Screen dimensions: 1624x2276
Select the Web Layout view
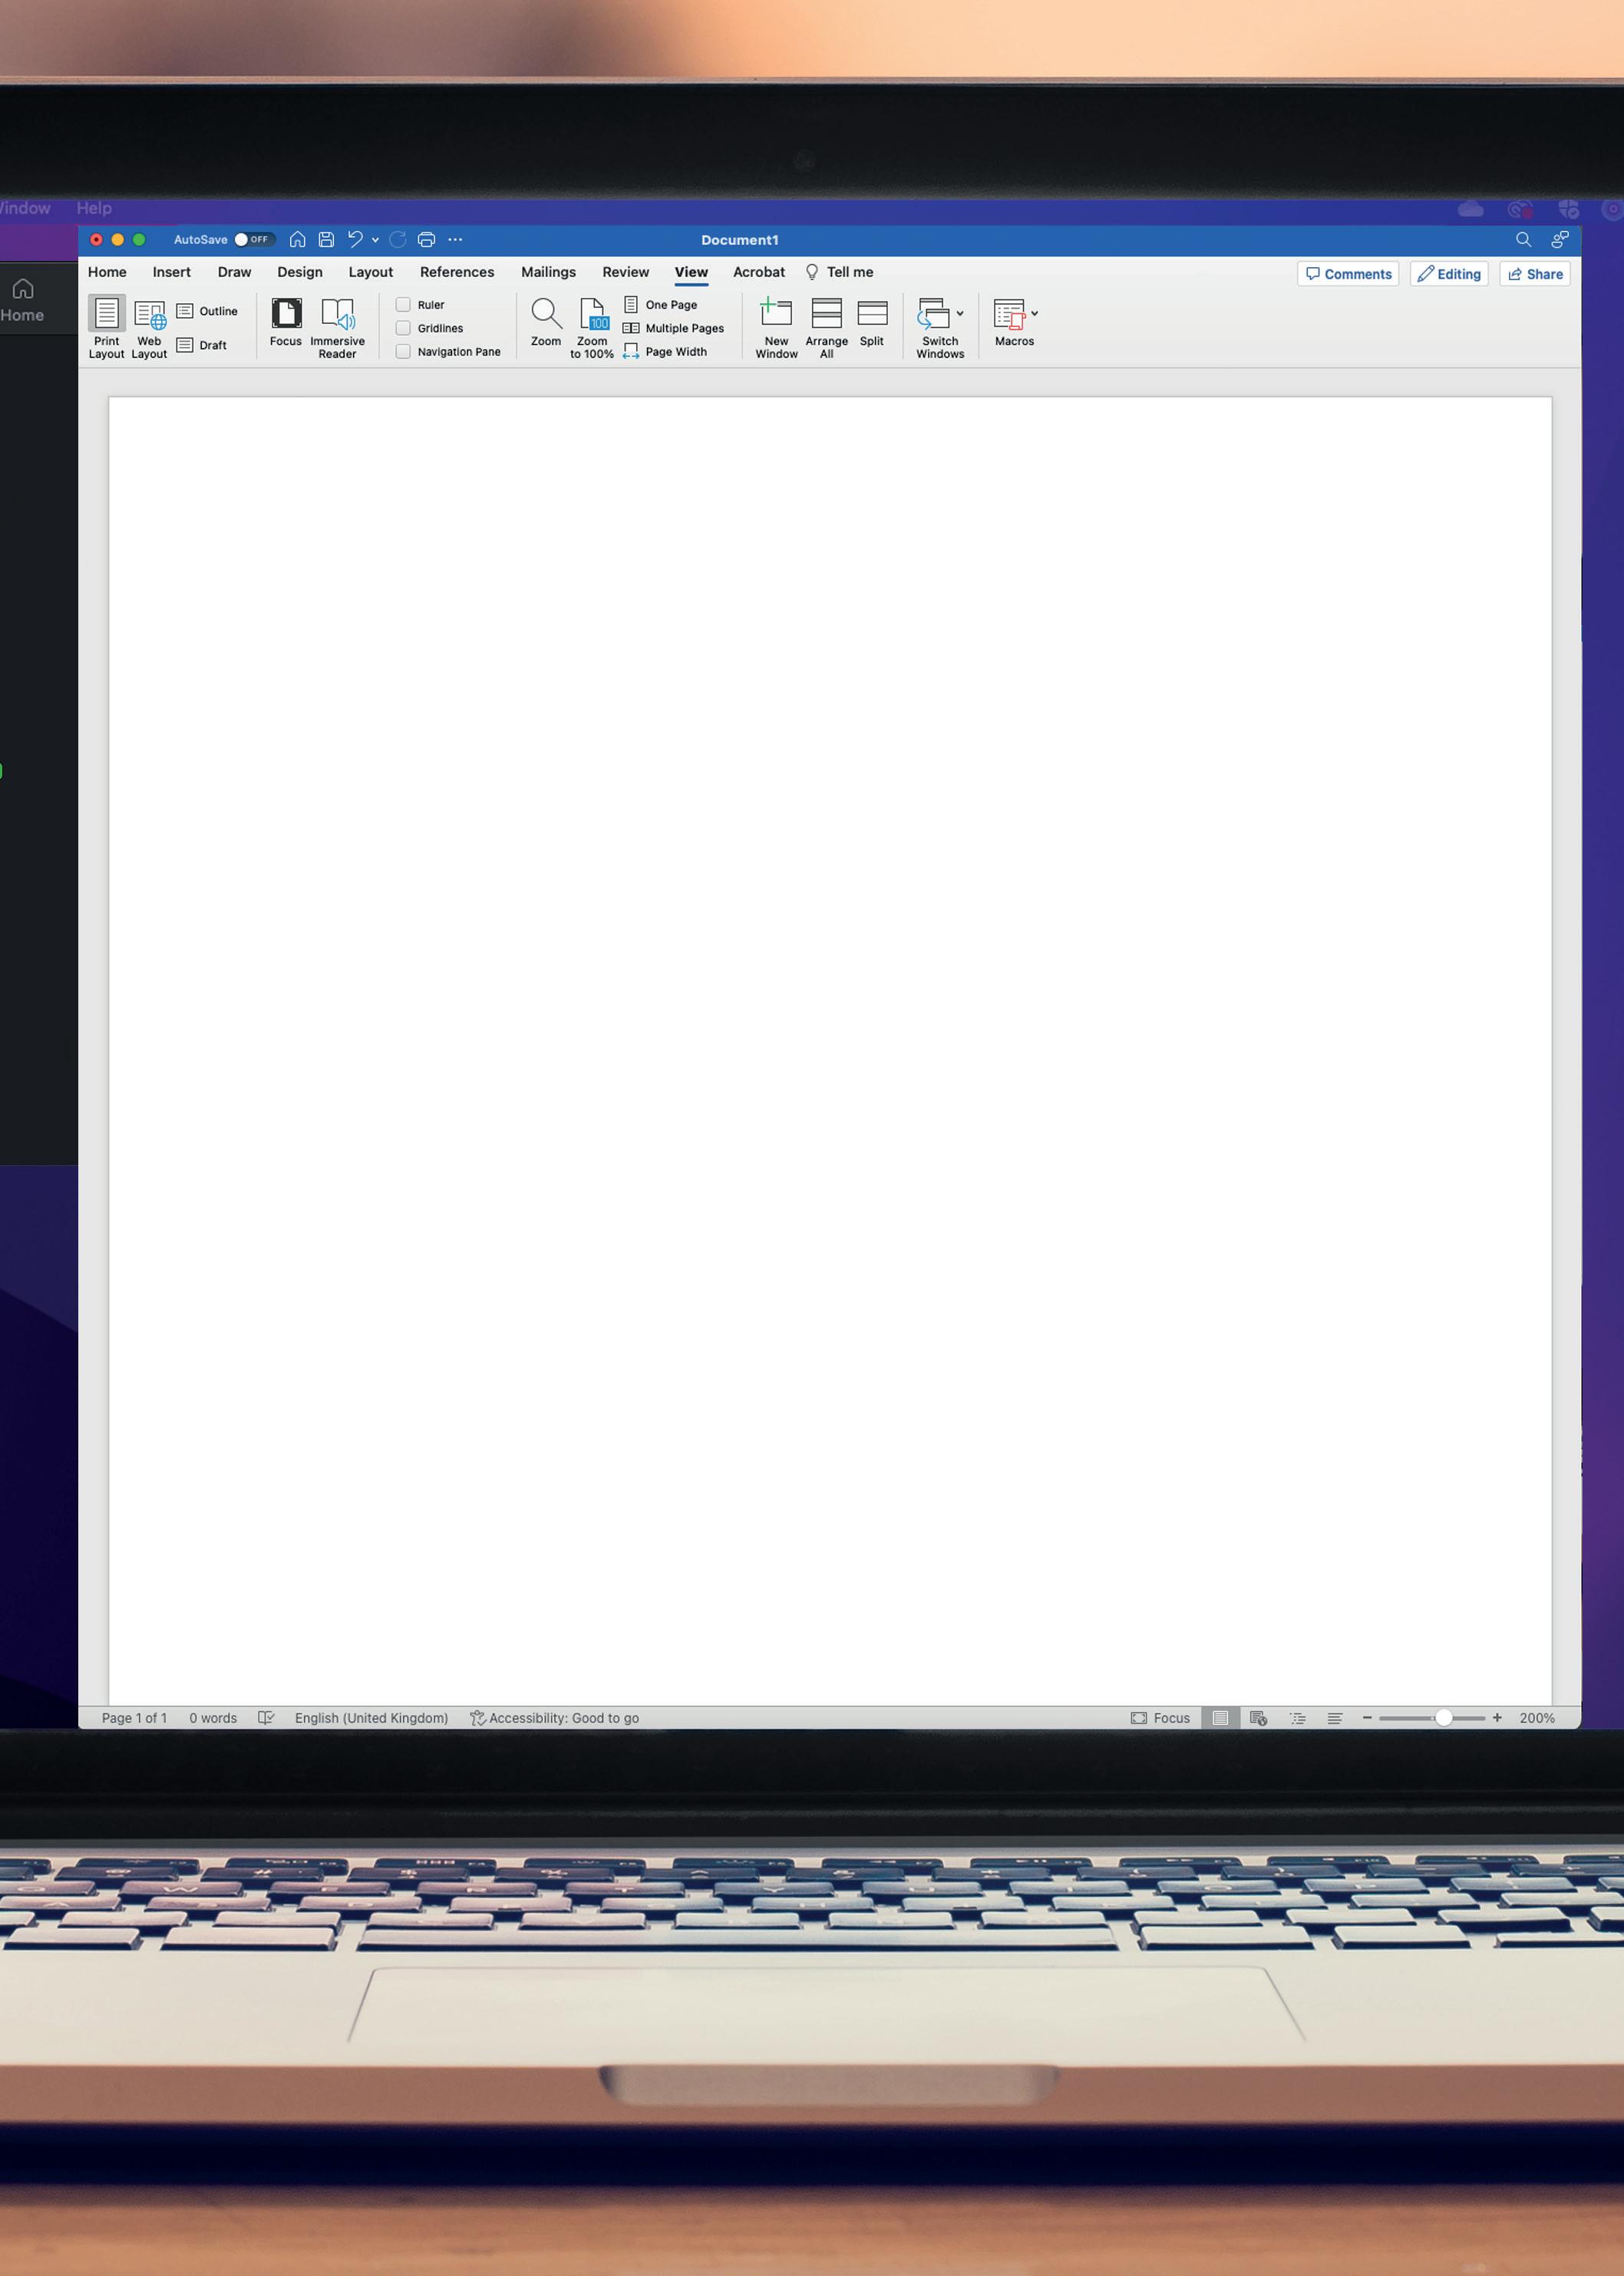tap(150, 315)
